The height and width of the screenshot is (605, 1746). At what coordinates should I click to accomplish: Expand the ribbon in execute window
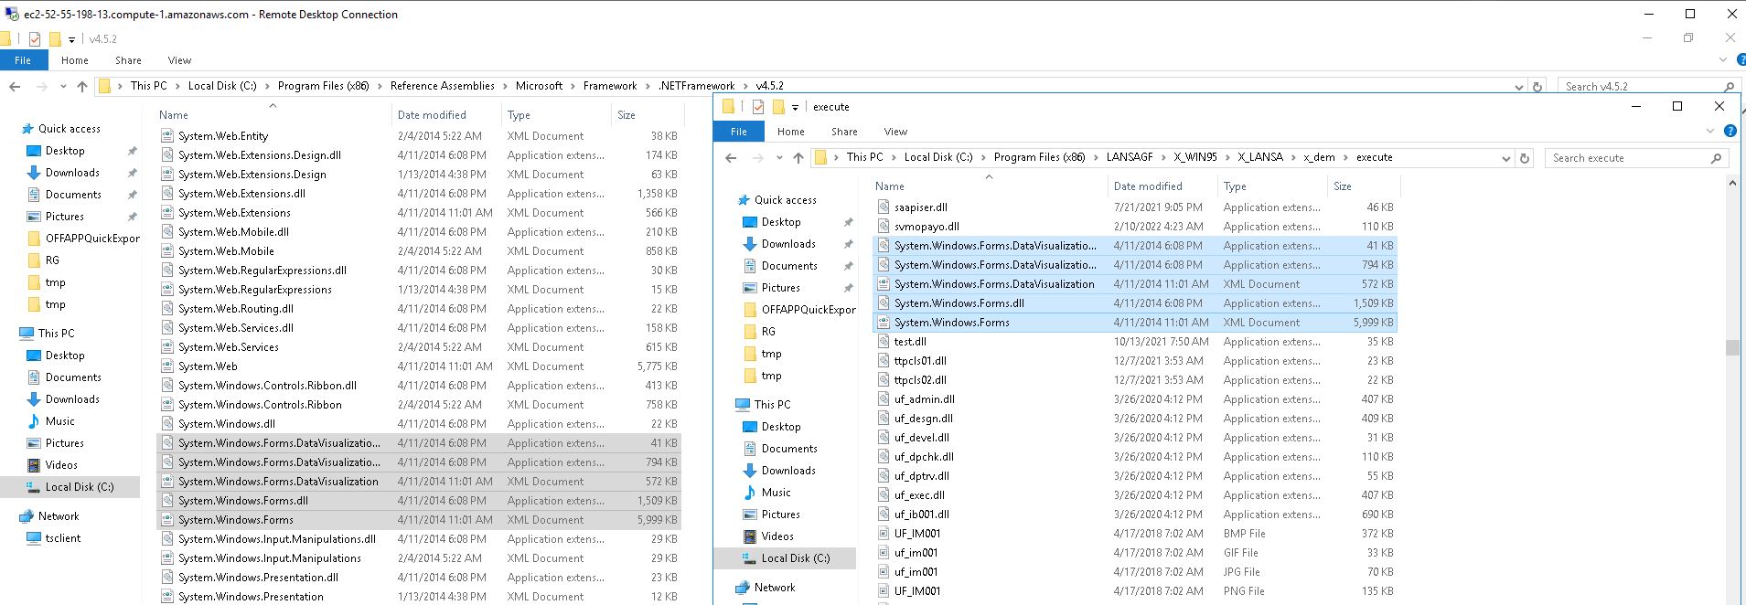click(x=1709, y=132)
